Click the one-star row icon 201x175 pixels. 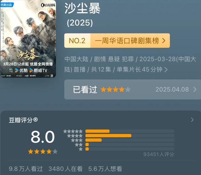[81, 149]
